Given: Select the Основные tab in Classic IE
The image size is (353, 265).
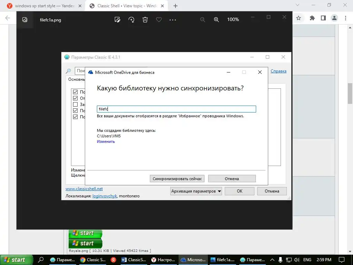Looking at the screenshot, I should [x=77, y=79].
